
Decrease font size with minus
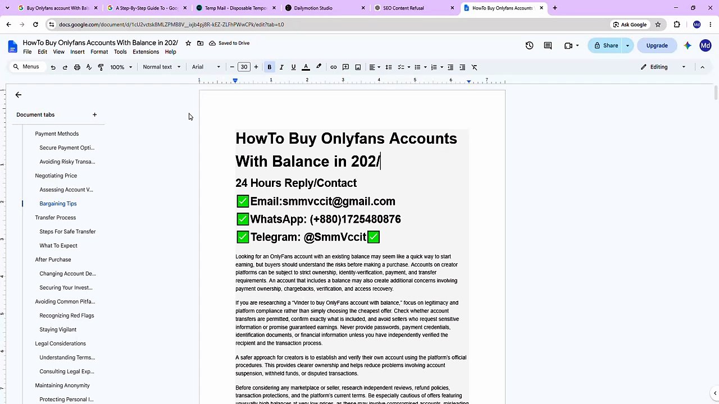(x=232, y=67)
